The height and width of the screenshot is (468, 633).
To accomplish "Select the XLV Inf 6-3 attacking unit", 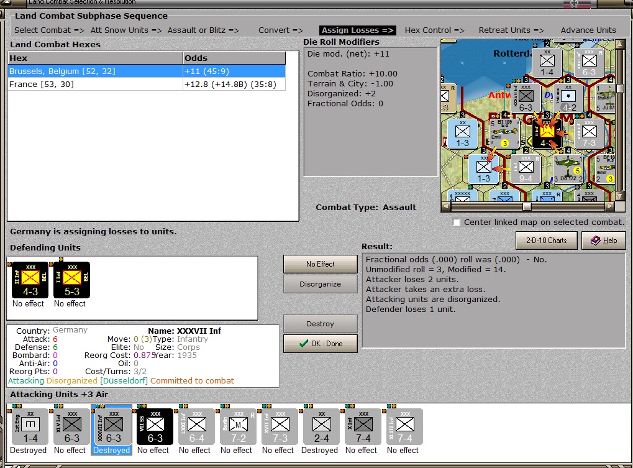I will point(72,426).
